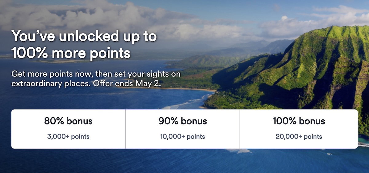The height and width of the screenshot is (173, 369).
Task: Click the "90% bonus" heading text
Action: 183,121
